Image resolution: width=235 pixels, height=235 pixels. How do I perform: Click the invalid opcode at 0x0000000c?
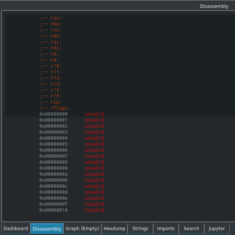click(95, 186)
